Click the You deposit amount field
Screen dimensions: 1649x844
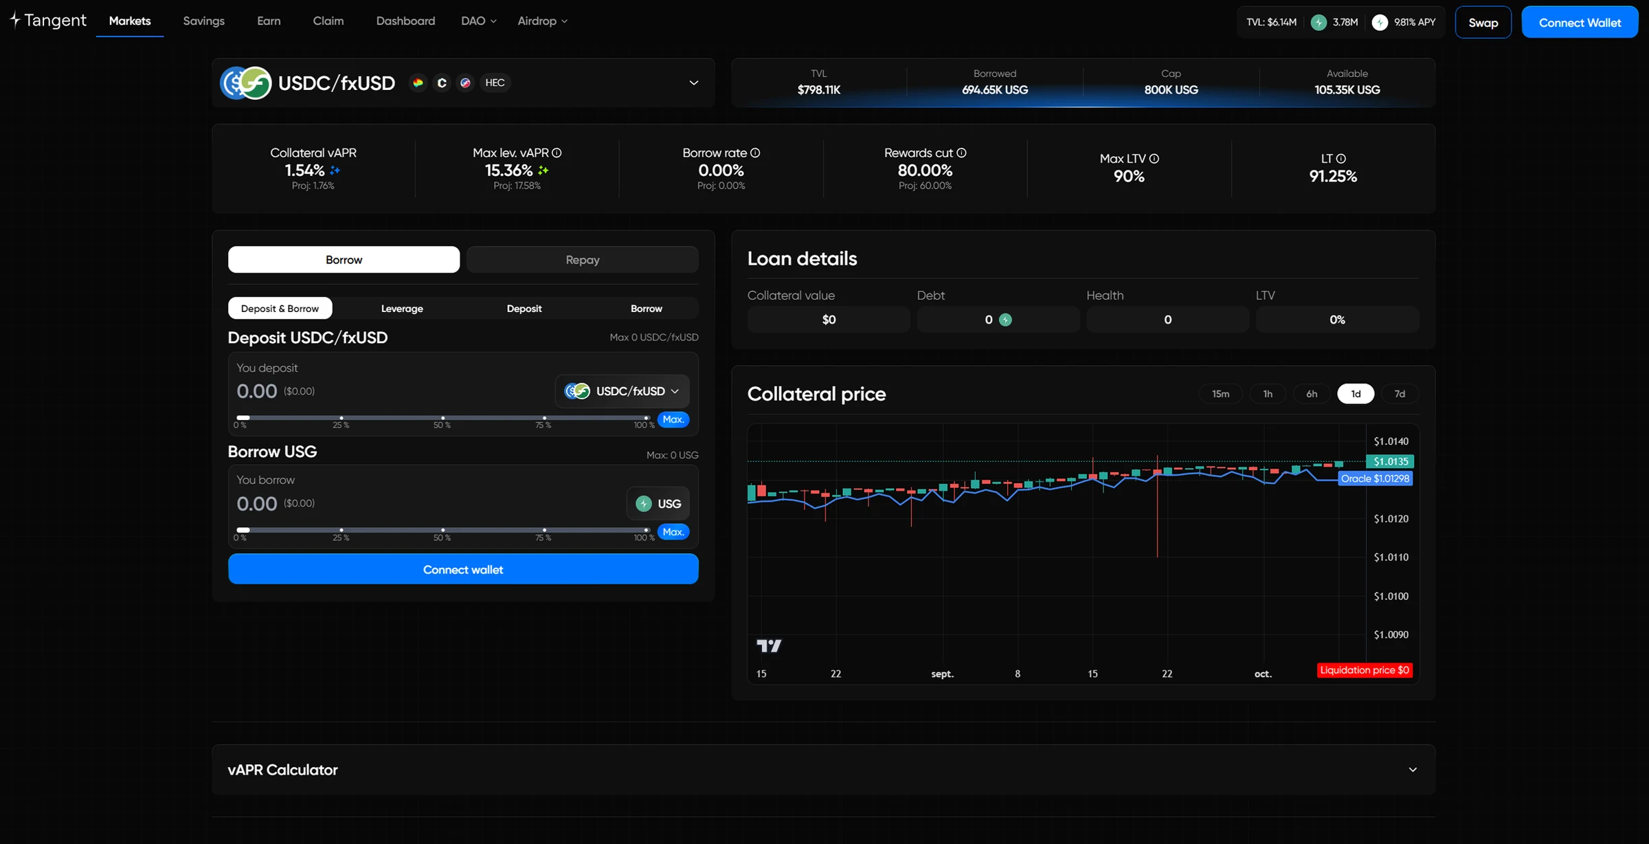click(257, 391)
